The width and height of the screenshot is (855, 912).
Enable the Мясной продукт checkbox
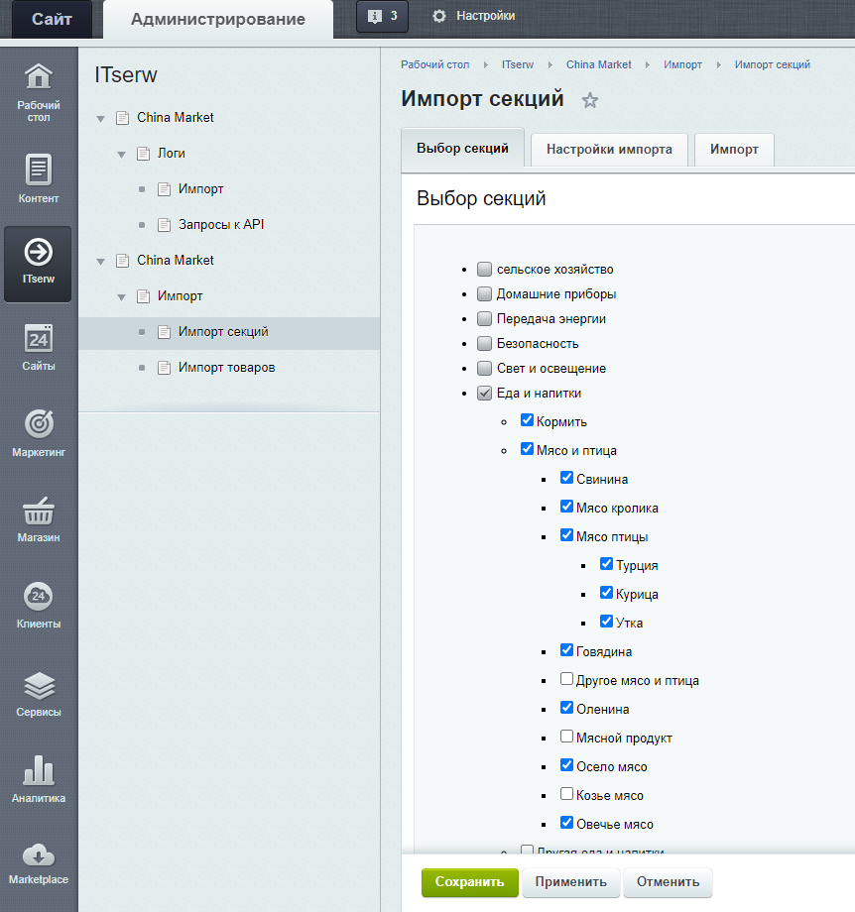point(566,737)
